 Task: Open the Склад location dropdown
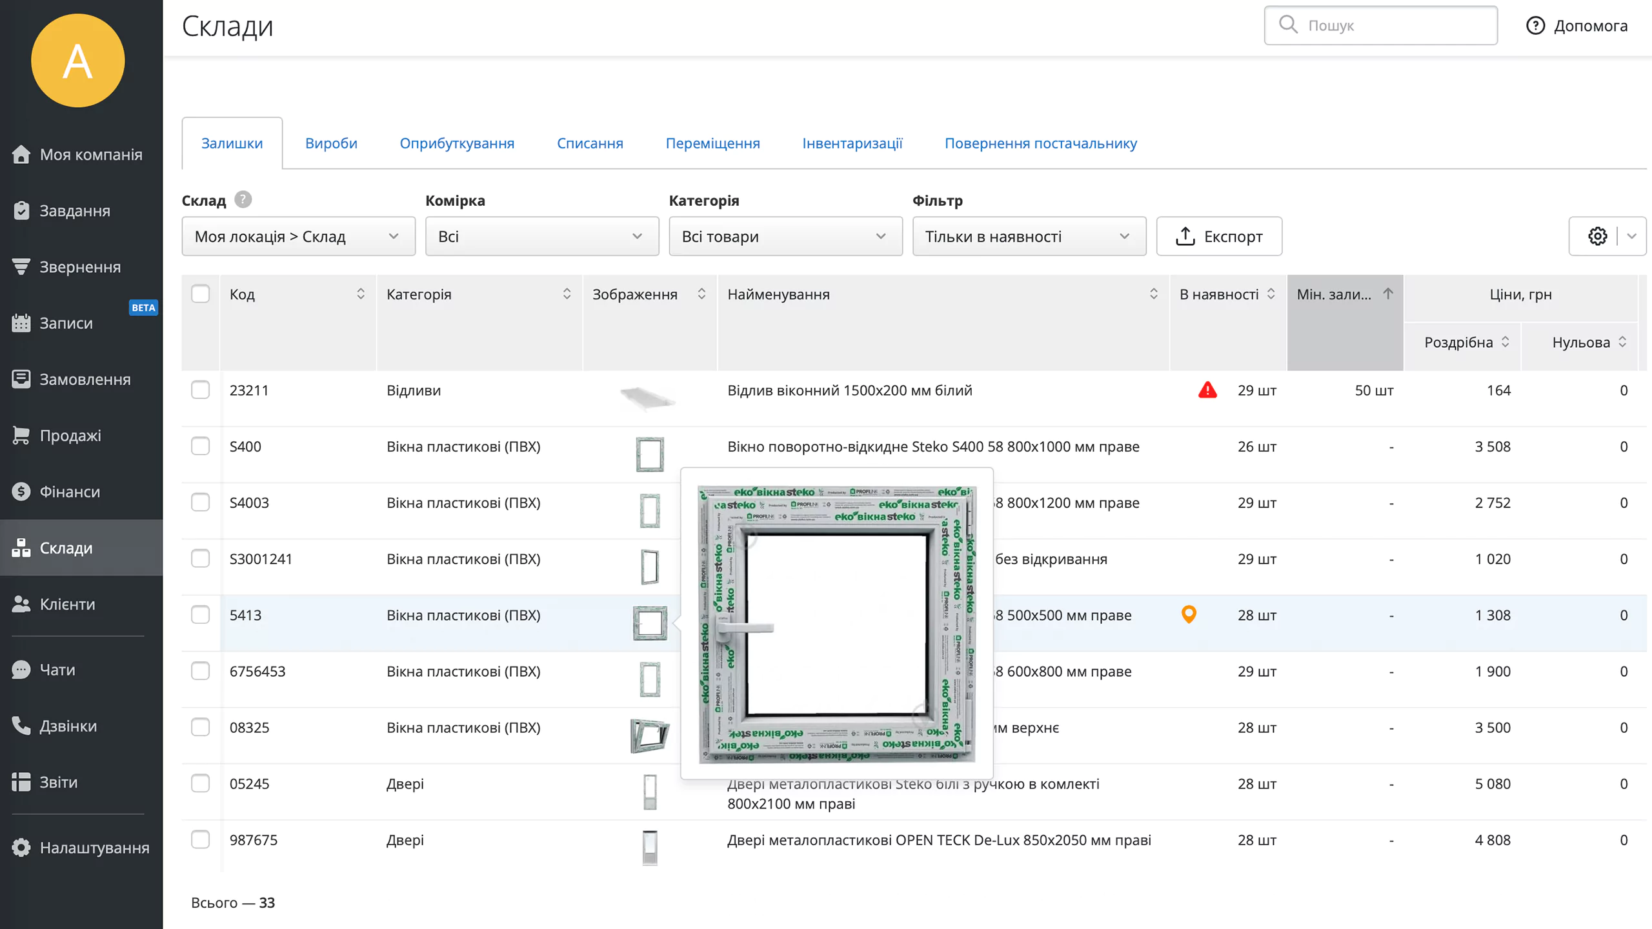pyautogui.click(x=299, y=236)
